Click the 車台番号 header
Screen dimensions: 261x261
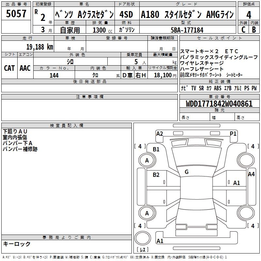tap(219, 97)
